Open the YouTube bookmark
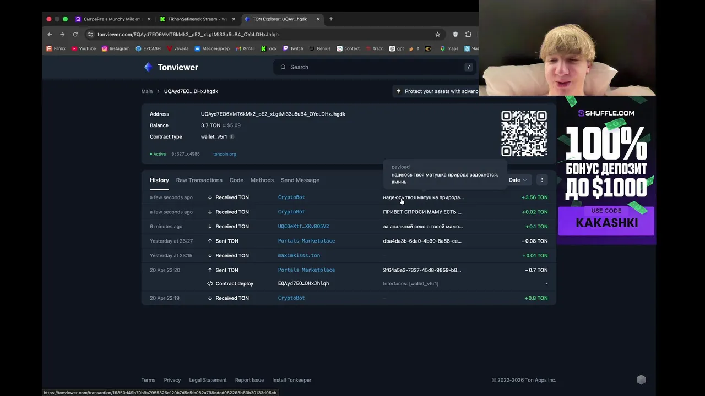This screenshot has height=396, width=705. tap(83, 48)
